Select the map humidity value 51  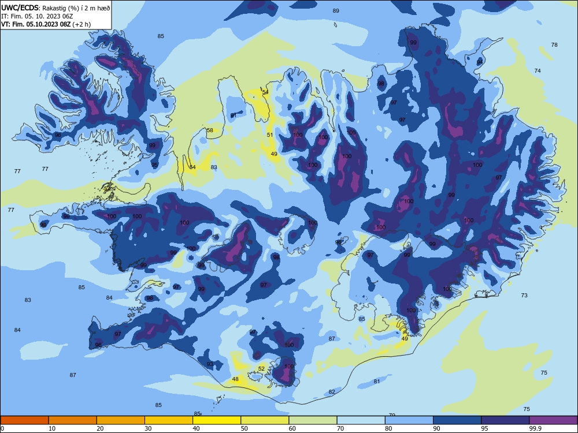[x=270, y=135]
